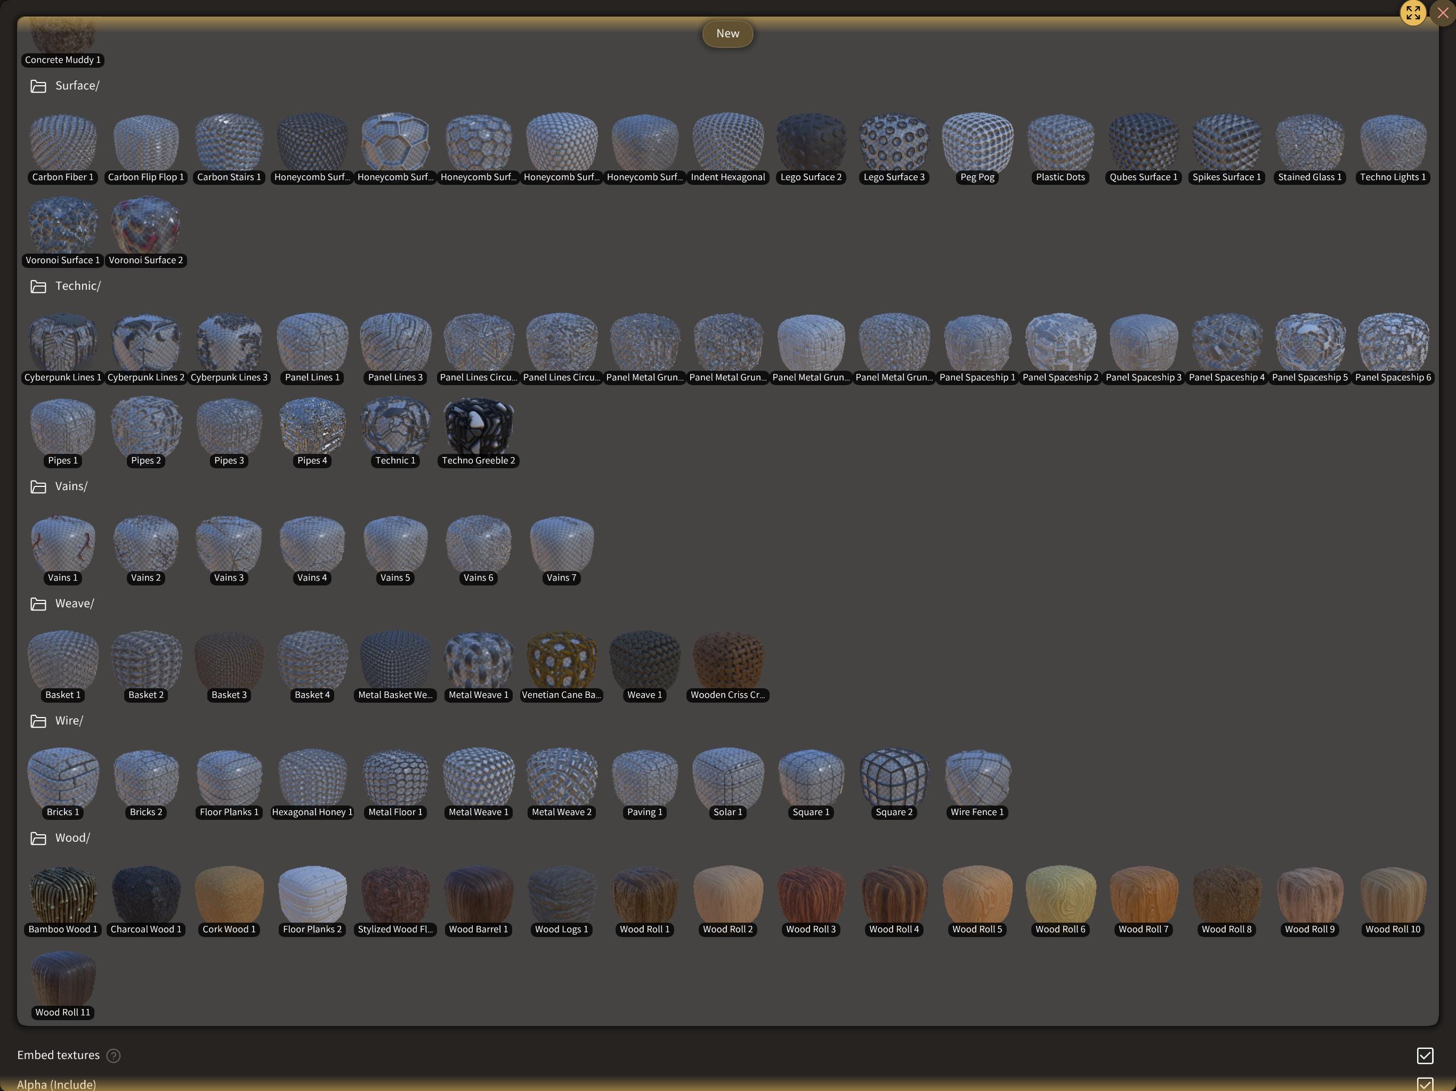Select the Wood Roll 11 material
The width and height of the screenshot is (1456, 1091).
point(62,979)
